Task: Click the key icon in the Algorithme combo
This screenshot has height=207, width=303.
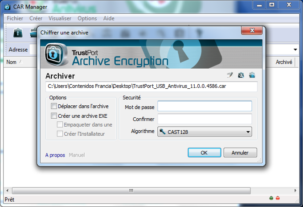Action: (x=162, y=132)
